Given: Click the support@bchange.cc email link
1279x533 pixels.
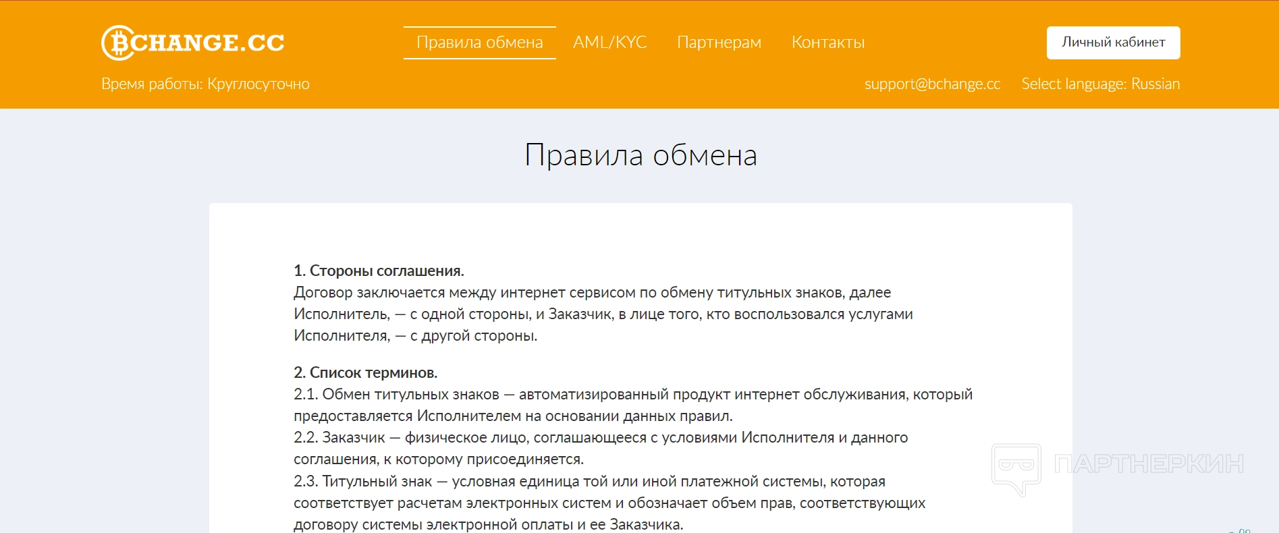Looking at the screenshot, I should 933,84.
